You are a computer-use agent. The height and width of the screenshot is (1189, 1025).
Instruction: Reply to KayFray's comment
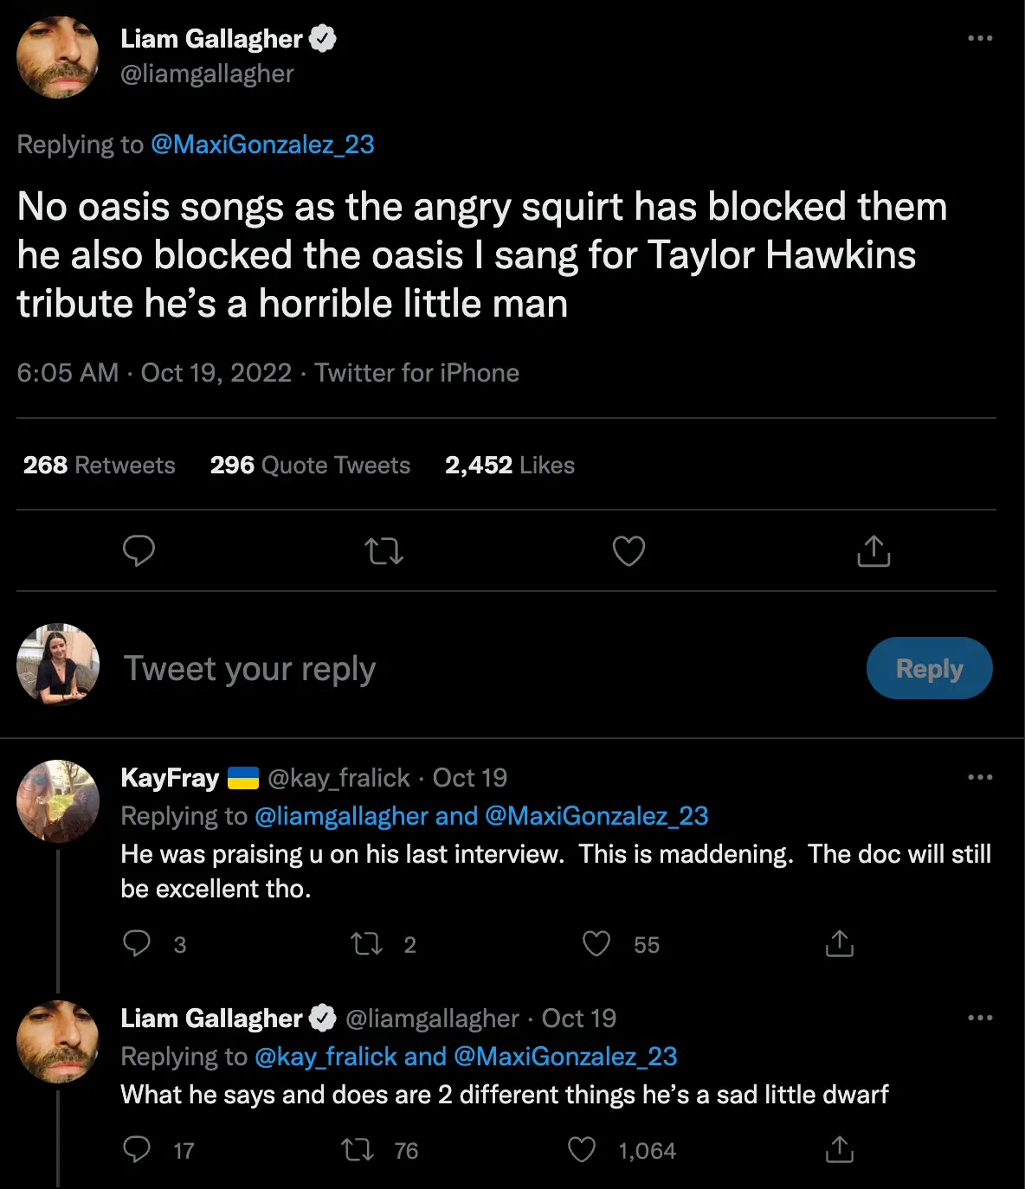coord(137,944)
